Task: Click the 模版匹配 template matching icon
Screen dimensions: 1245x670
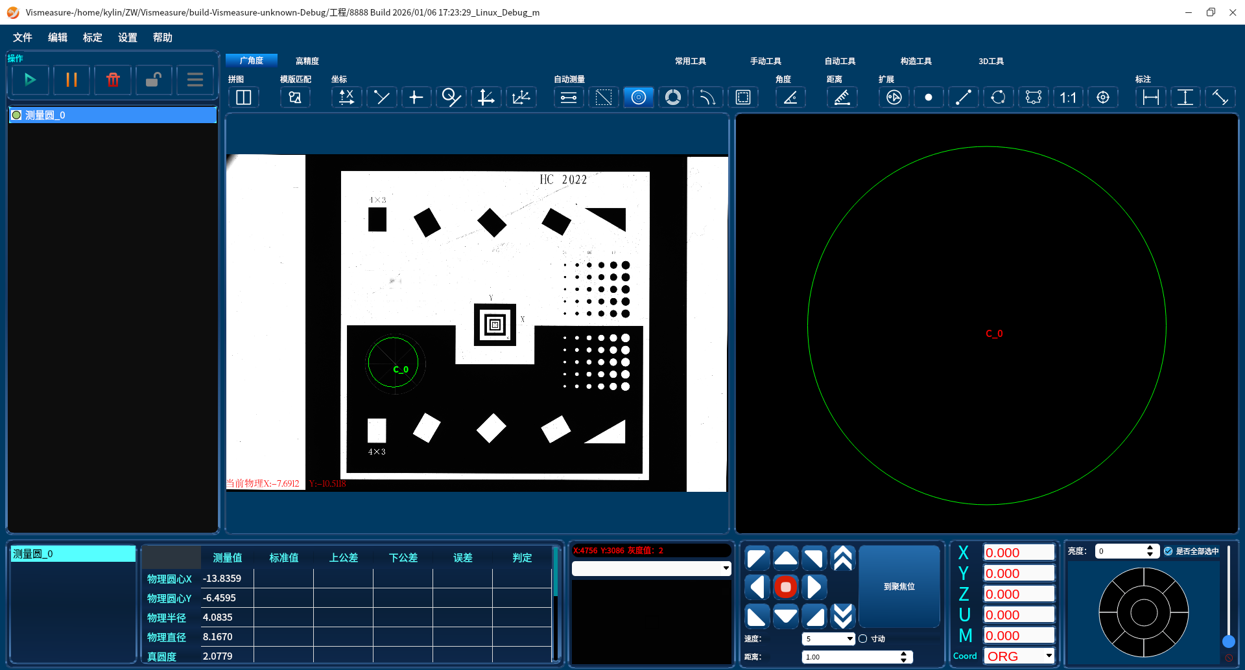Action: 295,98
